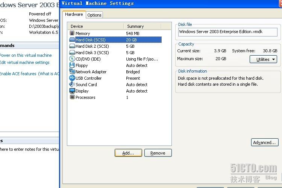
Task: Click the Device column header
Action: pos(96,26)
